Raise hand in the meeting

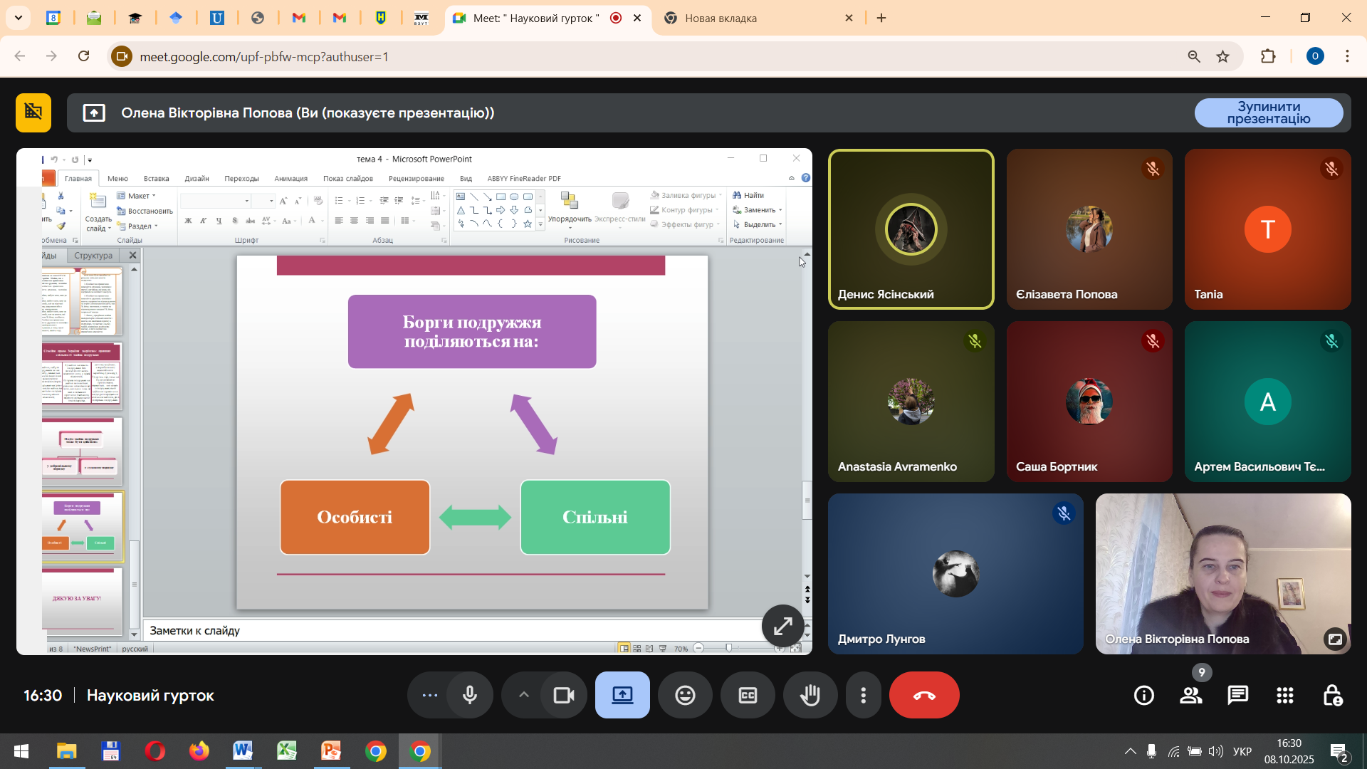tap(810, 696)
